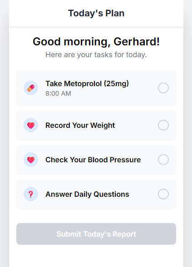The height and width of the screenshot is (267, 192).
Task: Open the daily questions task card
Action: click(x=96, y=194)
